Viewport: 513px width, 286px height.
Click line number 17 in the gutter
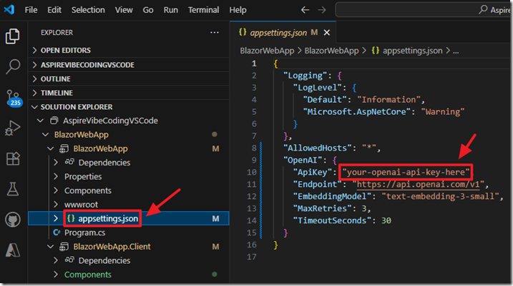[x=252, y=257]
